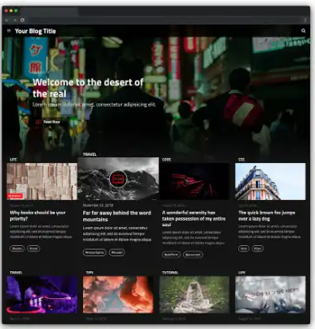315x329 pixels.
Task: Click the 'Your Blog Title' site name
Action: point(36,31)
